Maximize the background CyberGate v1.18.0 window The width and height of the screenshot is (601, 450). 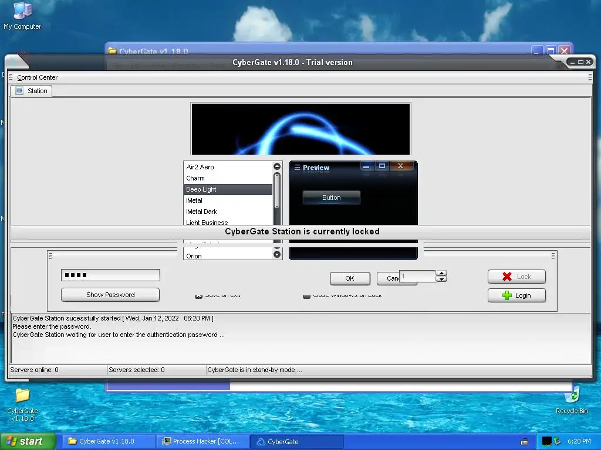(551, 50)
